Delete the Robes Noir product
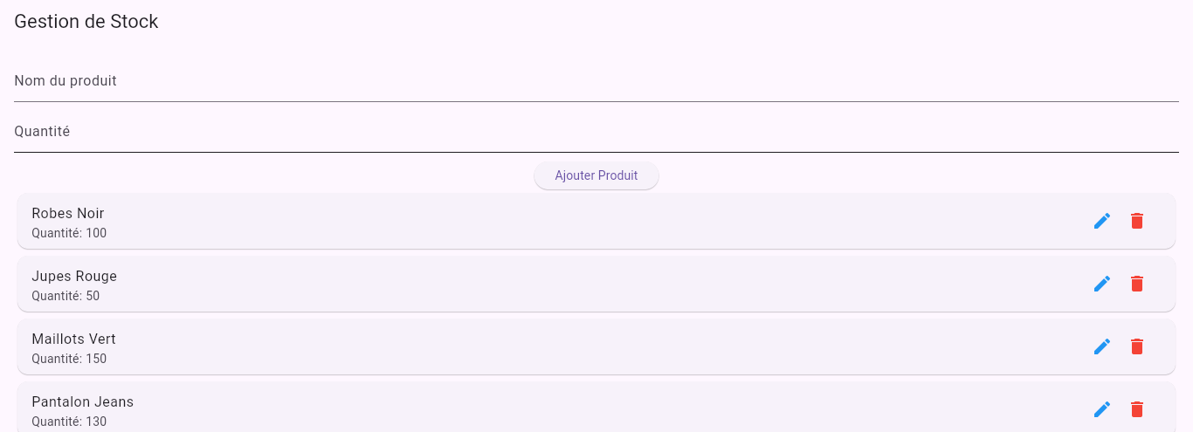The width and height of the screenshot is (1193, 432). point(1137,221)
